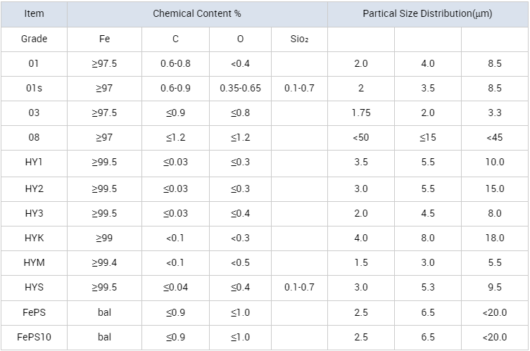Click the "<45" particle size cell
The height and width of the screenshot is (351, 530).
pos(495,137)
